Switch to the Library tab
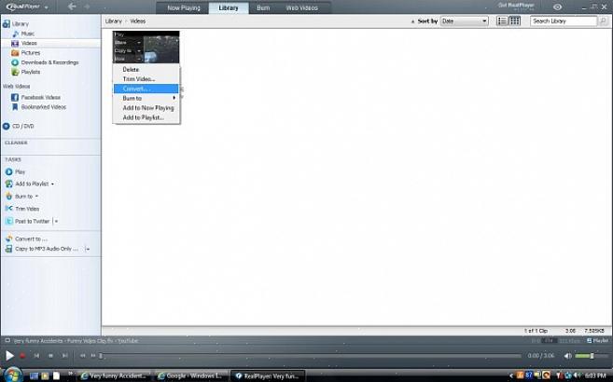This screenshot has width=613, height=382. [x=229, y=7]
